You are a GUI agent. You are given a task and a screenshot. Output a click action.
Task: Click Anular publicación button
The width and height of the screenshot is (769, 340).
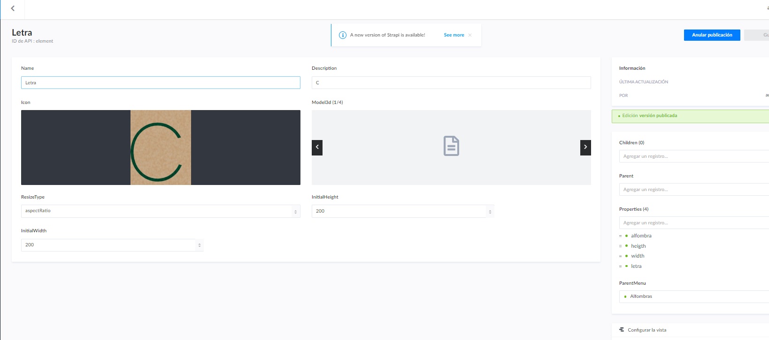tap(712, 35)
